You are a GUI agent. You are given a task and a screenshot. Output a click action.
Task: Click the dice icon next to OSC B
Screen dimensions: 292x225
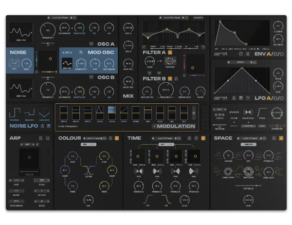click(x=91, y=78)
